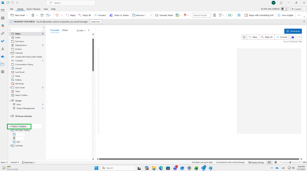Open the More Apps grid in sidebar
This screenshot has width=307, height=171.
pyautogui.click(x=3, y=72)
